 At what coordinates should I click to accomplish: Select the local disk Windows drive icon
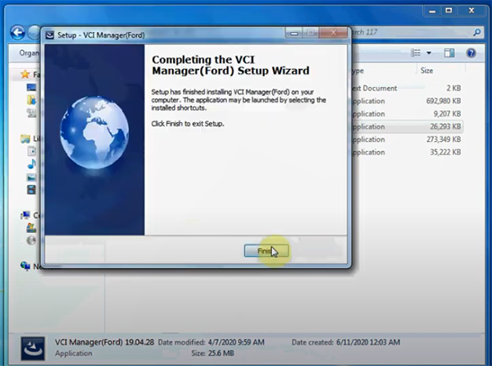(x=31, y=228)
